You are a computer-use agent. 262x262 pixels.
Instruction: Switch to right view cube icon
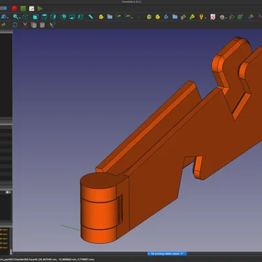[53, 17]
